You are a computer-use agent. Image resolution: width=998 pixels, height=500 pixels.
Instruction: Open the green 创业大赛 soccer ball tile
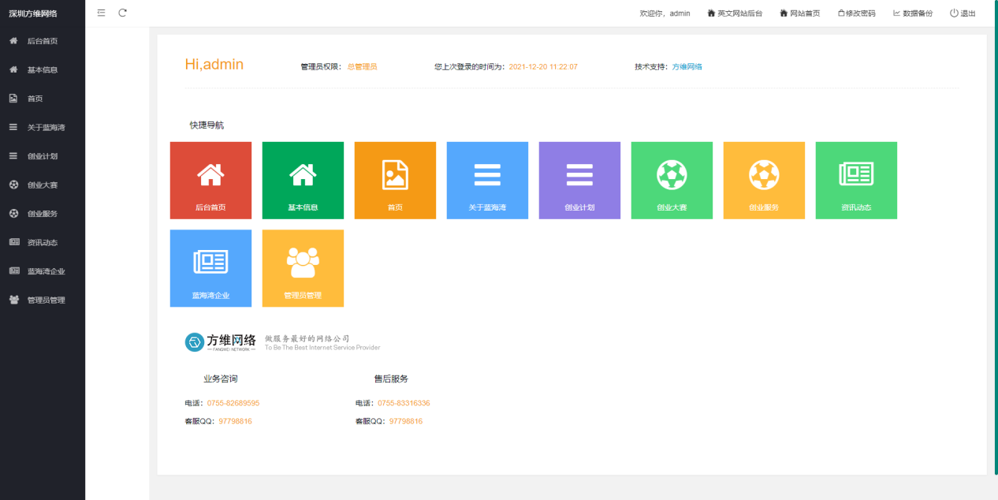(672, 180)
